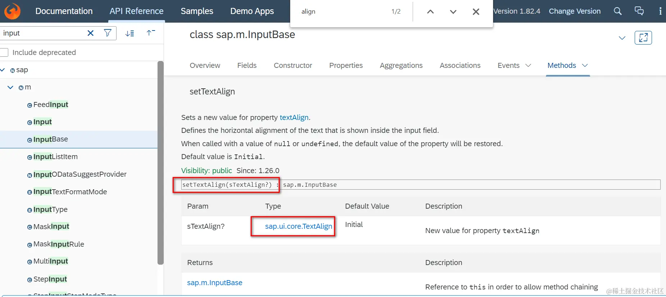Open the Methods tab dropdown arrow
Image resolution: width=666 pixels, height=297 pixels.
(585, 65)
